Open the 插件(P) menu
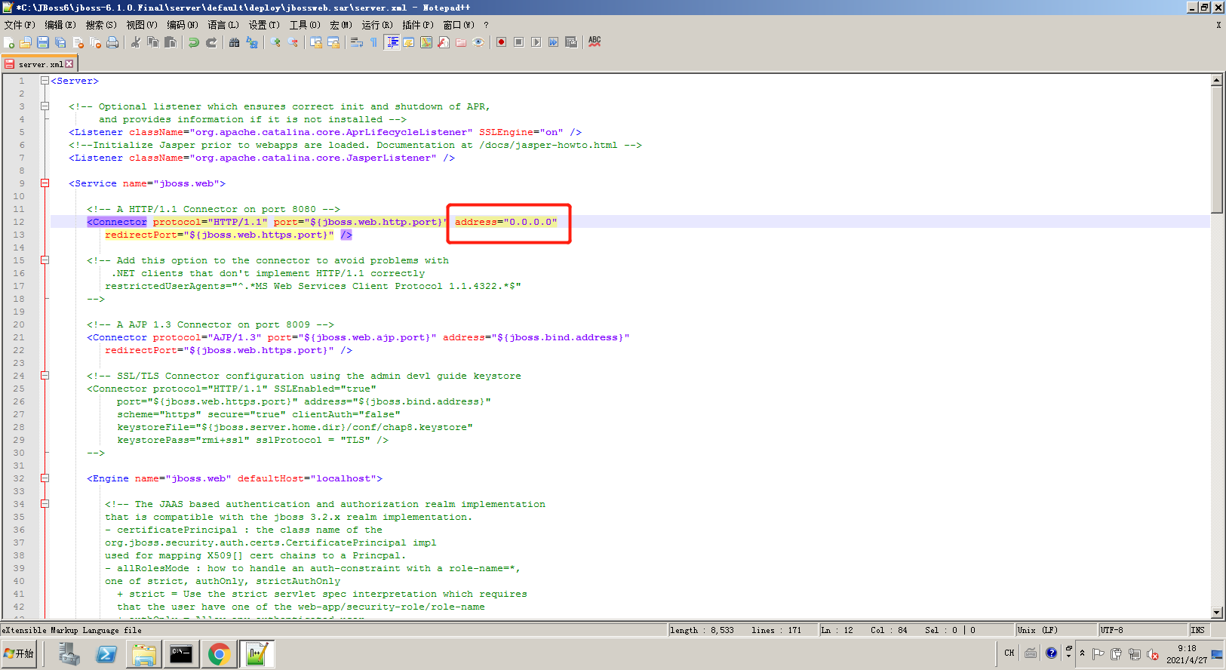 (x=418, y=25)
